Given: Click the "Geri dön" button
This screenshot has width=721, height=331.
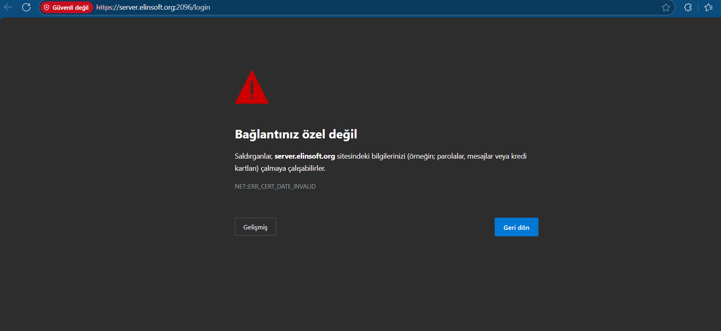Looking at the screenshot, I should [x=517, y=227].
